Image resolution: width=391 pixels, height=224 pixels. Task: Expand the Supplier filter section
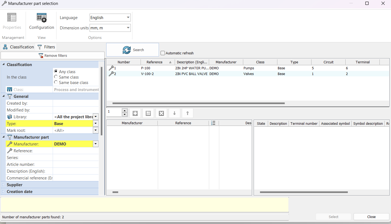click(3, 185)
